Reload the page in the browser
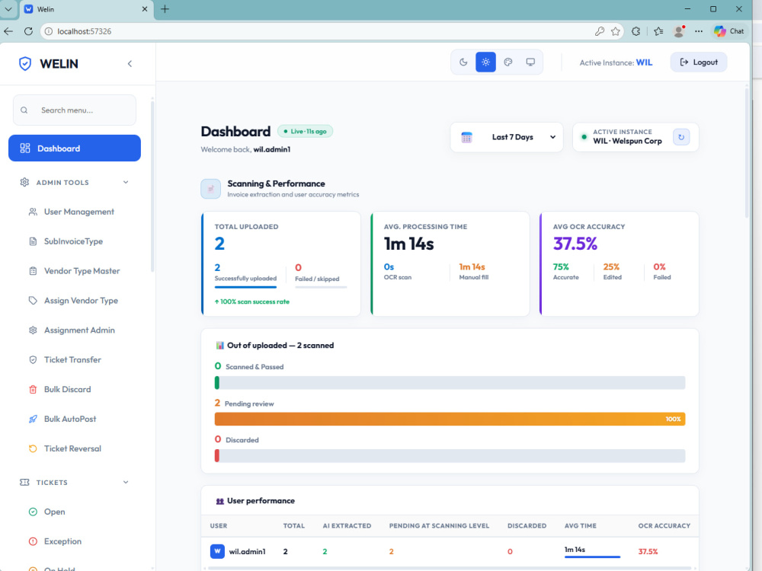 tap(29, 31)
